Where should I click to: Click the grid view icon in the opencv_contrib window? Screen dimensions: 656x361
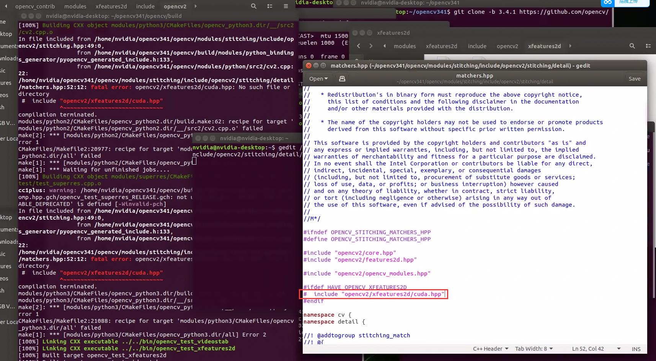pyautogui.click(x=269, y=6)
